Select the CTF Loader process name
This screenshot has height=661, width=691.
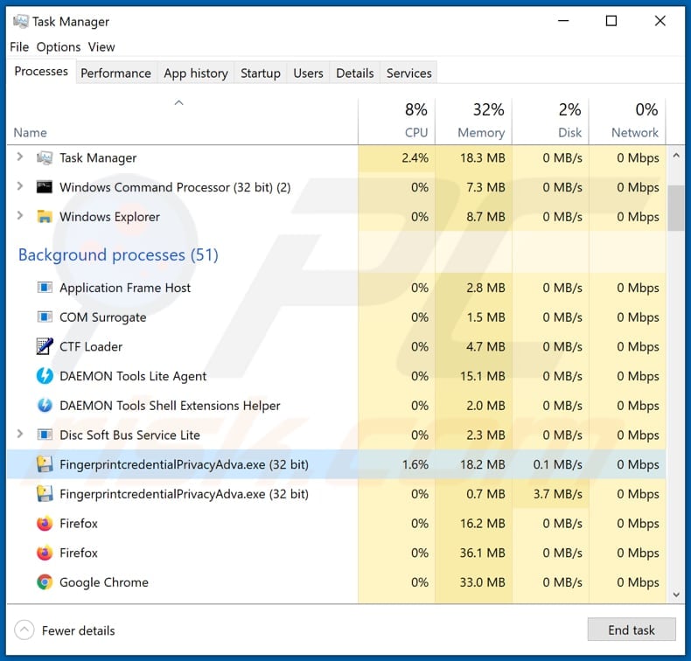(91, 346)
